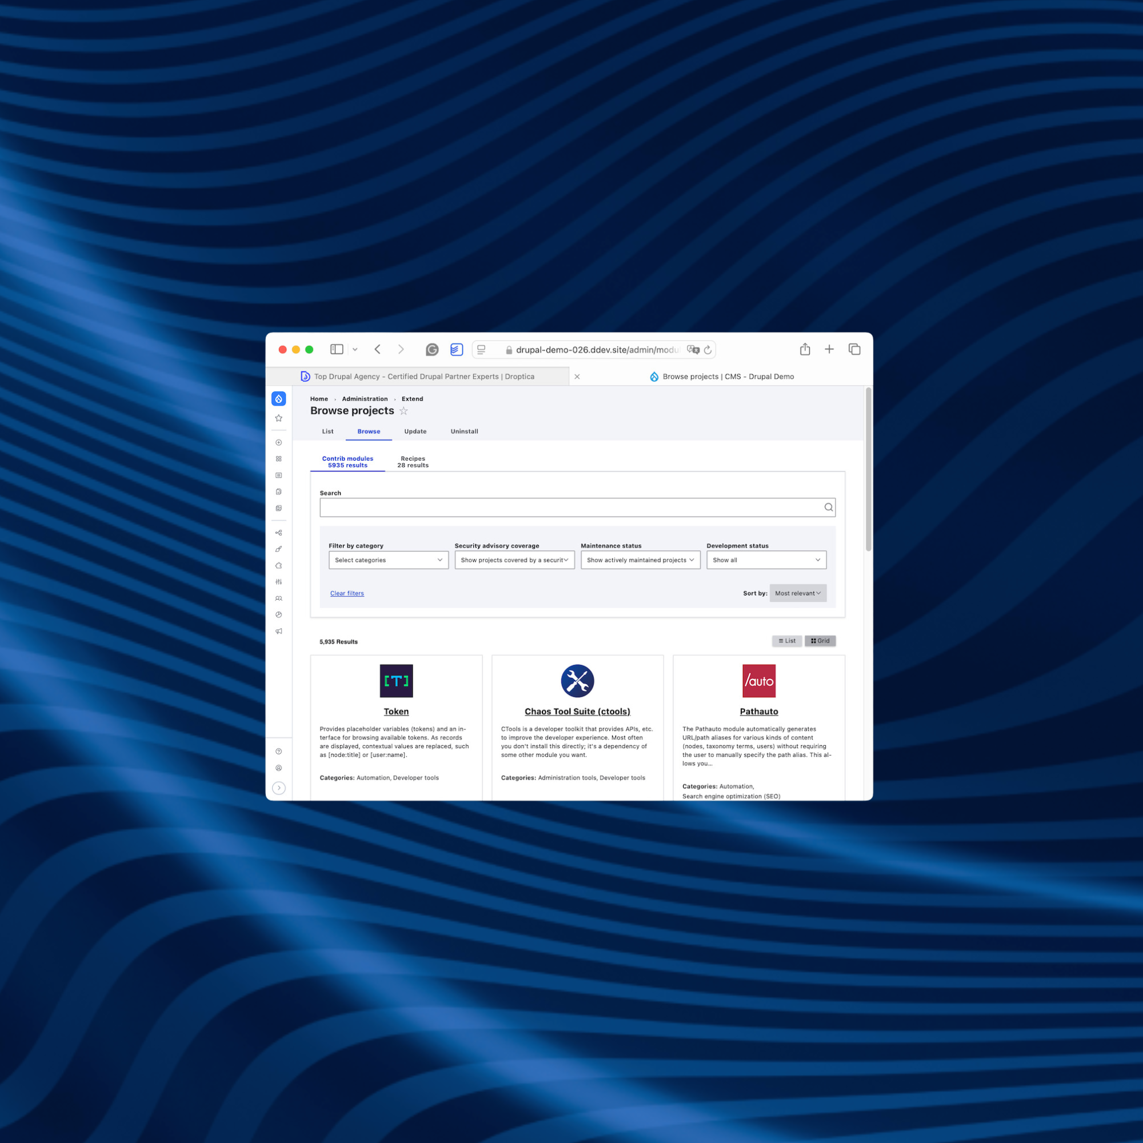Click the Configuration sliders icon in the sidebar
Viewport: 1143px width, 1143px height.
pyautogui.click(x=279, y=582)
